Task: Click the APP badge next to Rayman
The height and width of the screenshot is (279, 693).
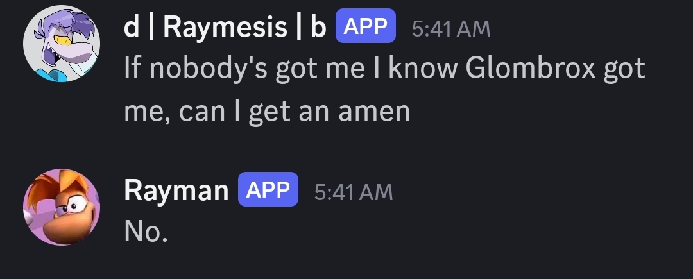Action: click(x=268, y=189)
